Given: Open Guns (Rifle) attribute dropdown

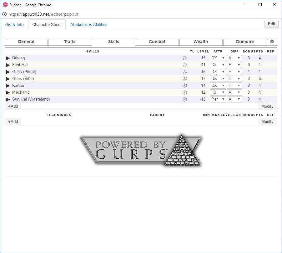Looking at the screenshot, I should (218, 78).
